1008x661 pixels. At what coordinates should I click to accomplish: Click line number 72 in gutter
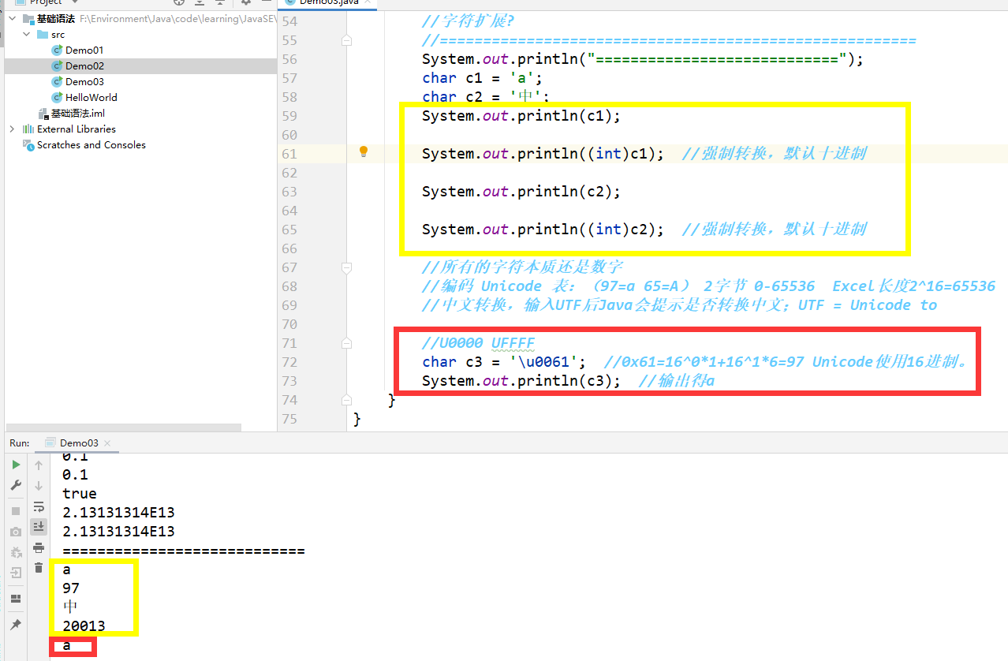pyautogui.click(x=289, y=362)
